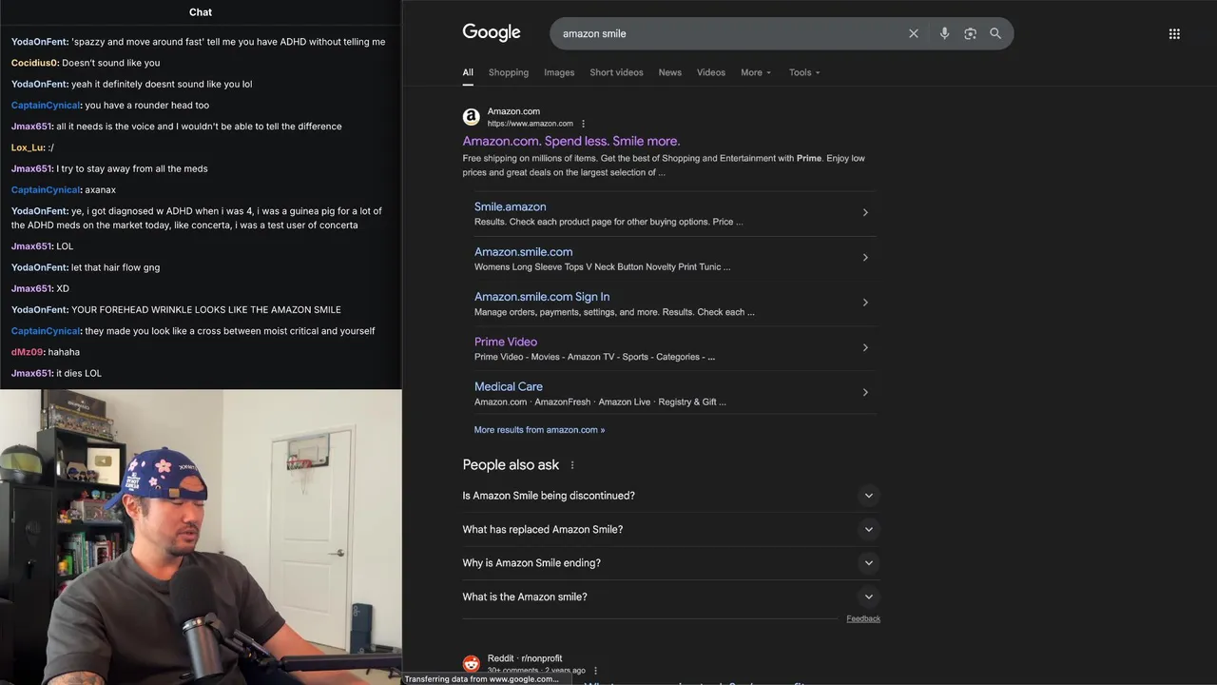The height and width of the screenshot is (685, 1217).
Task: Open 'Amazon.com. Spend less. Smile more.' result
Action: coord(571,141)
